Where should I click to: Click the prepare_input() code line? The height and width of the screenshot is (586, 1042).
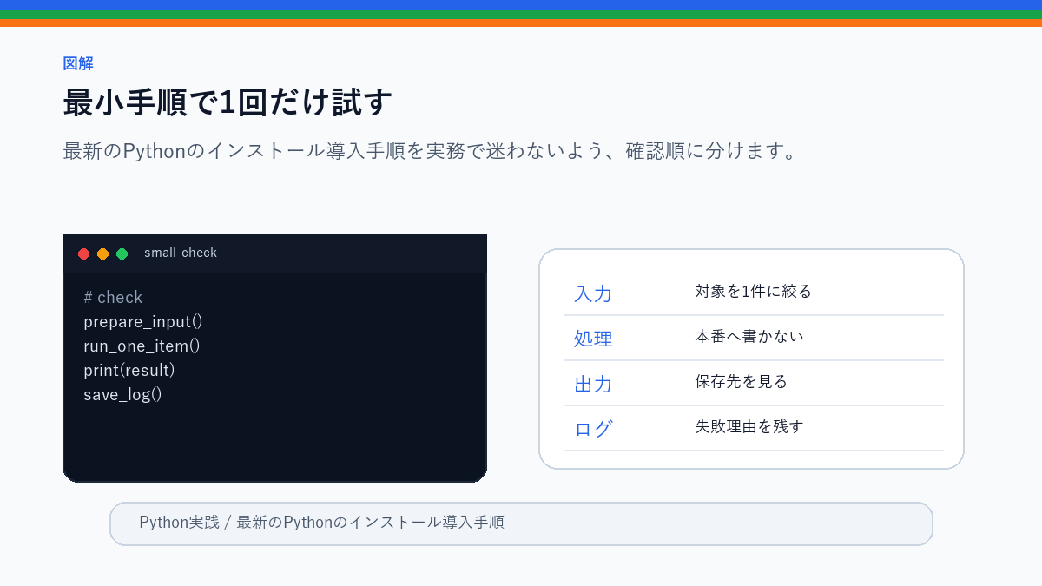click(x=143, y=321)
